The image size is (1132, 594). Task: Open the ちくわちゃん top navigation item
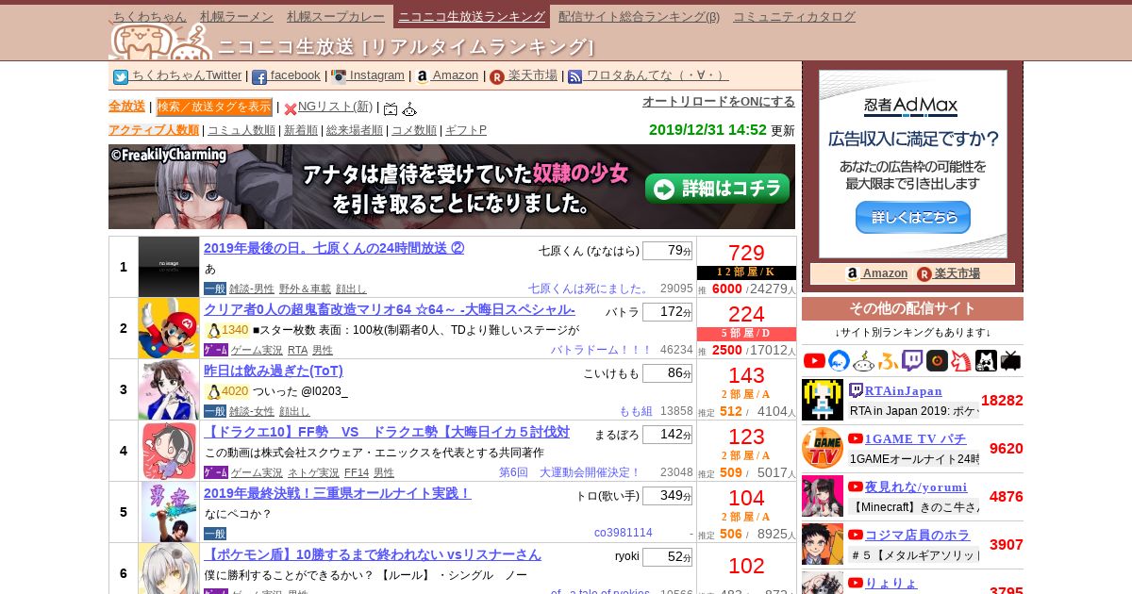click(150, 16)
